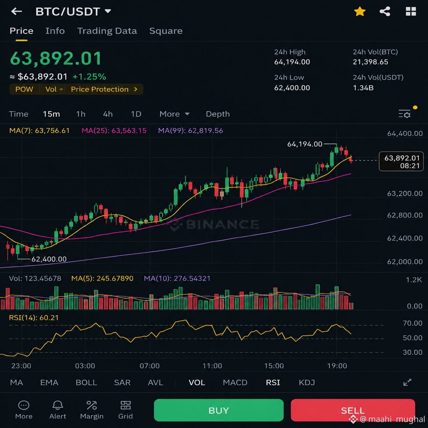Click the 24h High value 64,194.00
The image size is (428, 428).
point(292,62)
